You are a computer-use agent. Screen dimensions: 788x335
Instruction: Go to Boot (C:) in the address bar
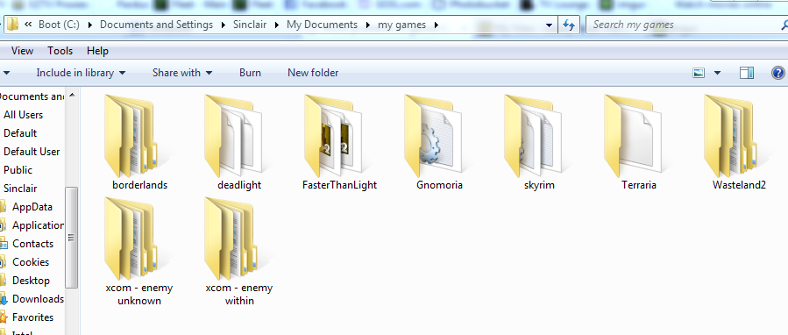(x=59, y=25)
